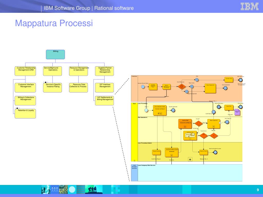Image resolution: width=263 pixels, height=197 pixels.
Task: Expand Enter Application Details plus marker
Action: tap(161, 114)
